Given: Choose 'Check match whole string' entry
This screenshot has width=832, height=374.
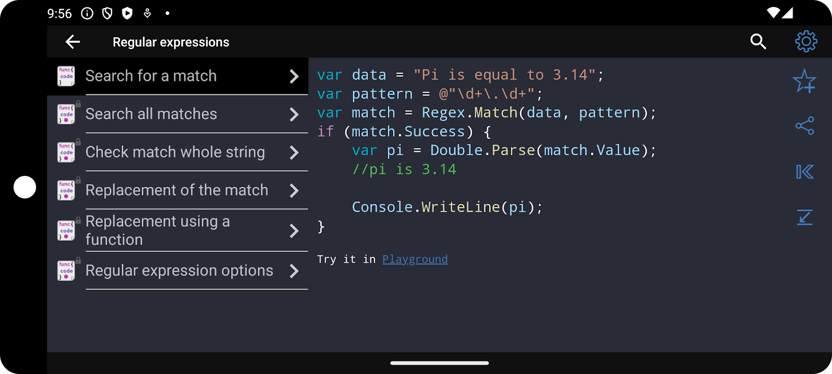Looking at the screenshot, I should coord(175,152).
